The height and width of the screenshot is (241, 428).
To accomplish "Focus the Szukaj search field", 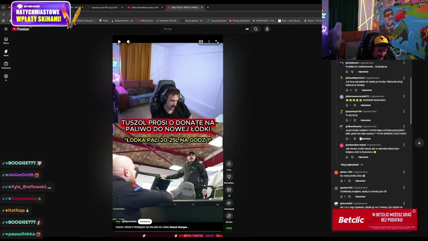I will [203, 29].
